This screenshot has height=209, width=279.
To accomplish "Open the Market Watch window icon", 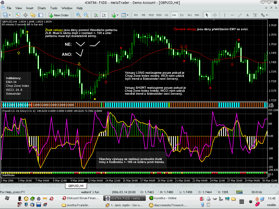I will (18, 15).
